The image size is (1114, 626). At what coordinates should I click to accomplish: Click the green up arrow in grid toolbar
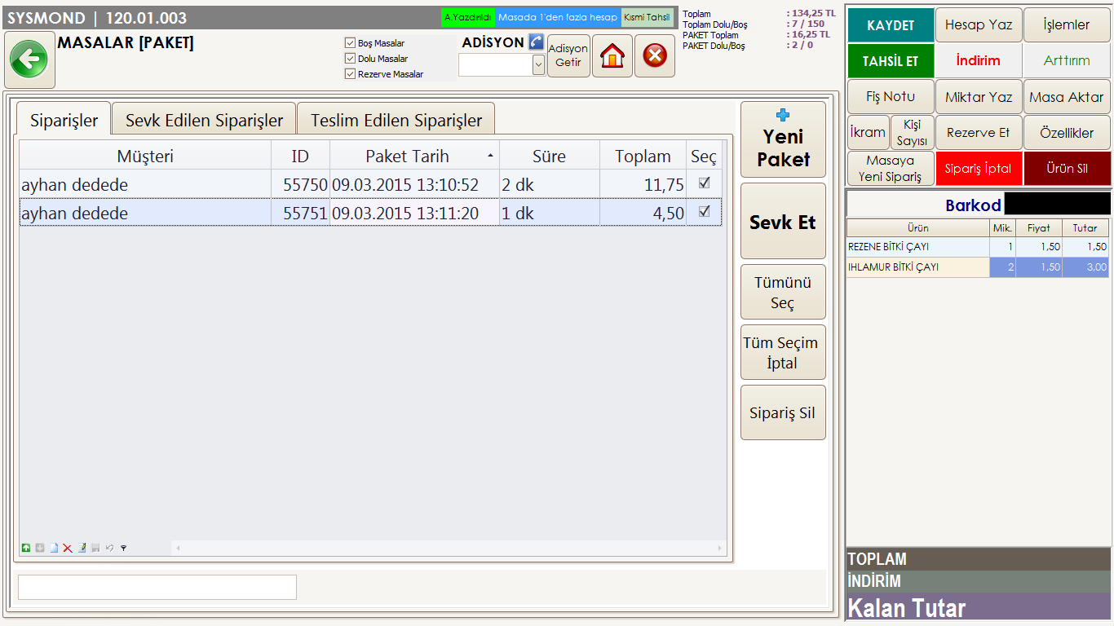tap(26, 549)
